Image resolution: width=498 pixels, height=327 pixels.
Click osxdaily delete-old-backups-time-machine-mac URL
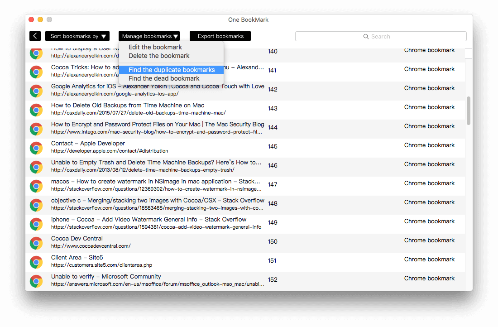point(139,113)
